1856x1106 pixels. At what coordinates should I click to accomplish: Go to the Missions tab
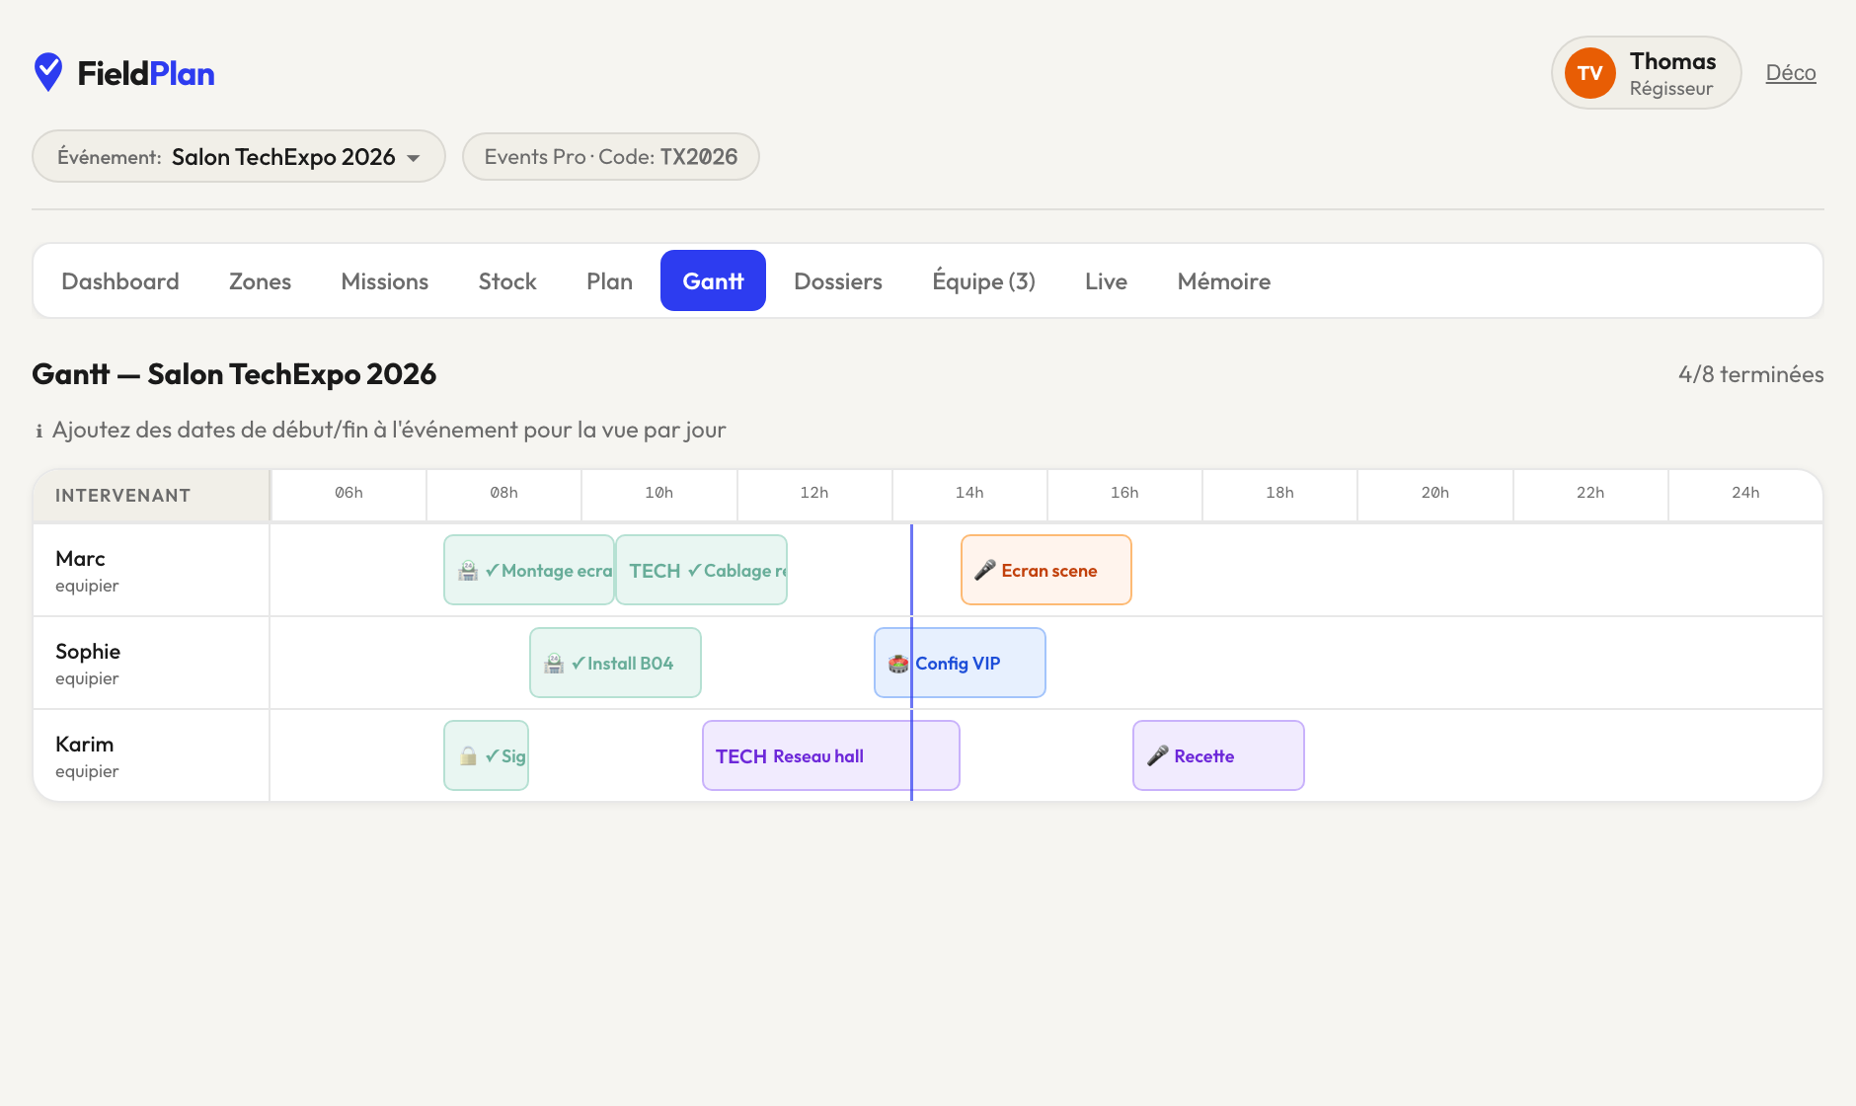click(384, 281)
